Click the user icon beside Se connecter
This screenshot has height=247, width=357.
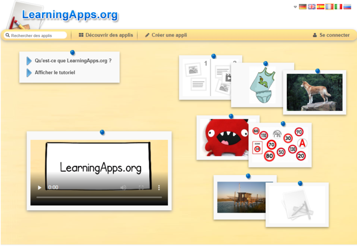[315, 35]
